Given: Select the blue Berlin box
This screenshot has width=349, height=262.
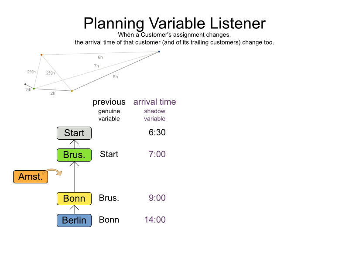Looking at the screenshot, I should click(x=74, y=220).
